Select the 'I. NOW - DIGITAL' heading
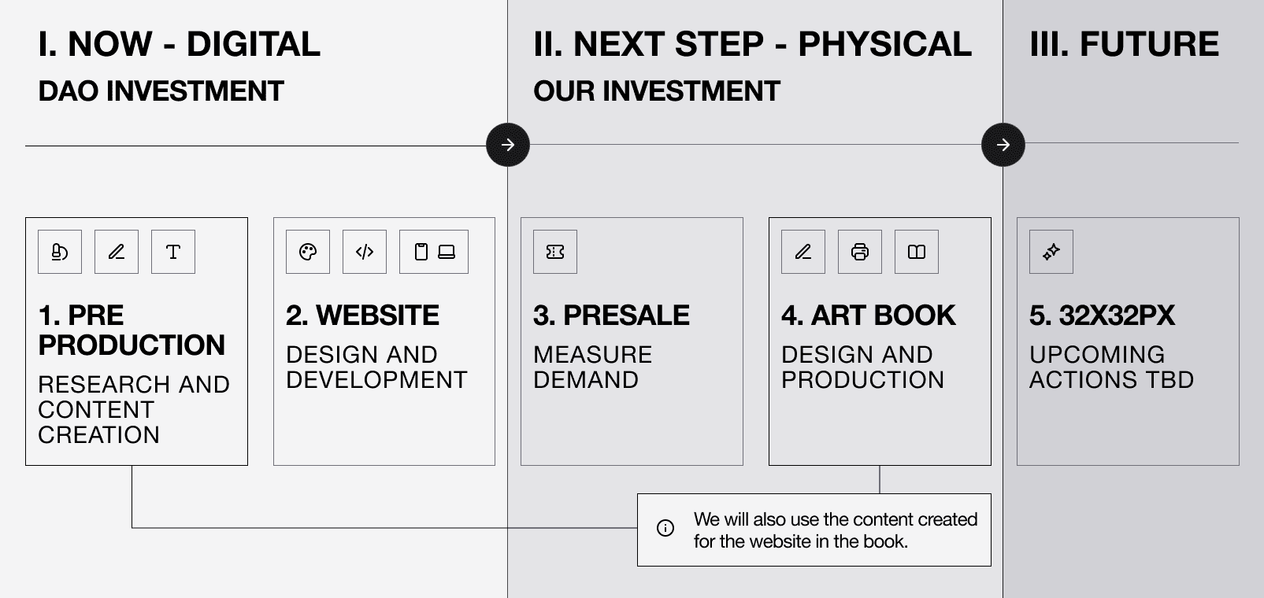The height and width of the screenshot is (598, 1264). [x=180, y=44]
